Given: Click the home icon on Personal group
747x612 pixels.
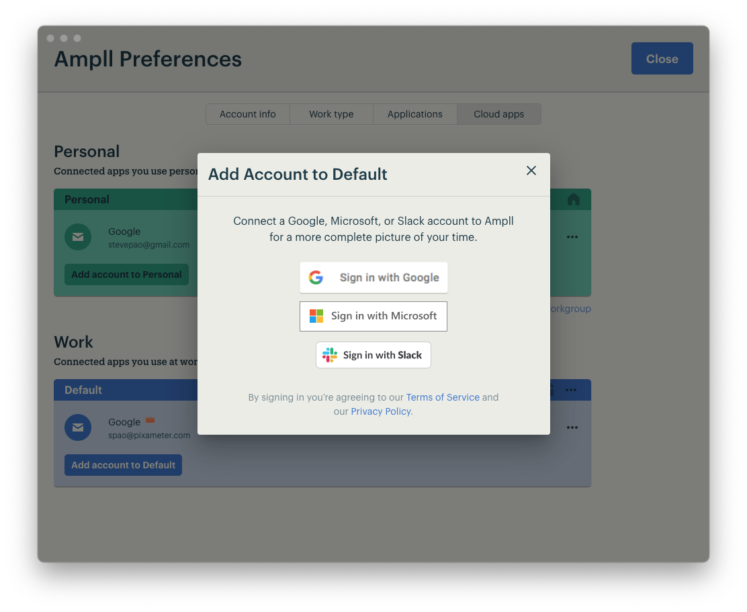Looking at the screenshot, I should pos(573,199).
